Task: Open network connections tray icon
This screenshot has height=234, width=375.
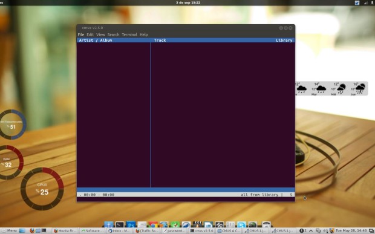Action: (318, 230)
